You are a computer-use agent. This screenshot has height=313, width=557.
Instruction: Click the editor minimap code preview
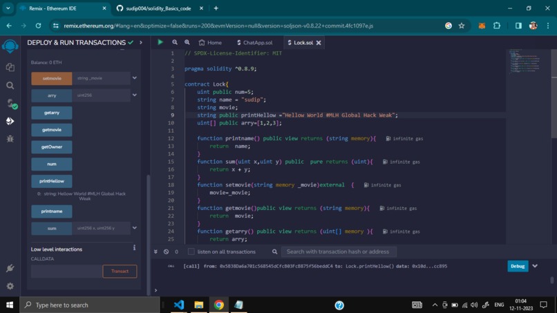coord(526,61)
